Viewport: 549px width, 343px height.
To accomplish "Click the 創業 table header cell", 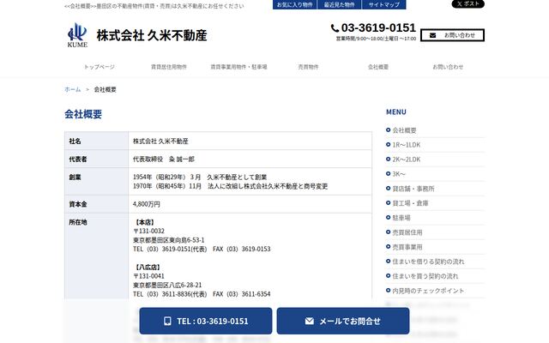I will click(96, 181).
